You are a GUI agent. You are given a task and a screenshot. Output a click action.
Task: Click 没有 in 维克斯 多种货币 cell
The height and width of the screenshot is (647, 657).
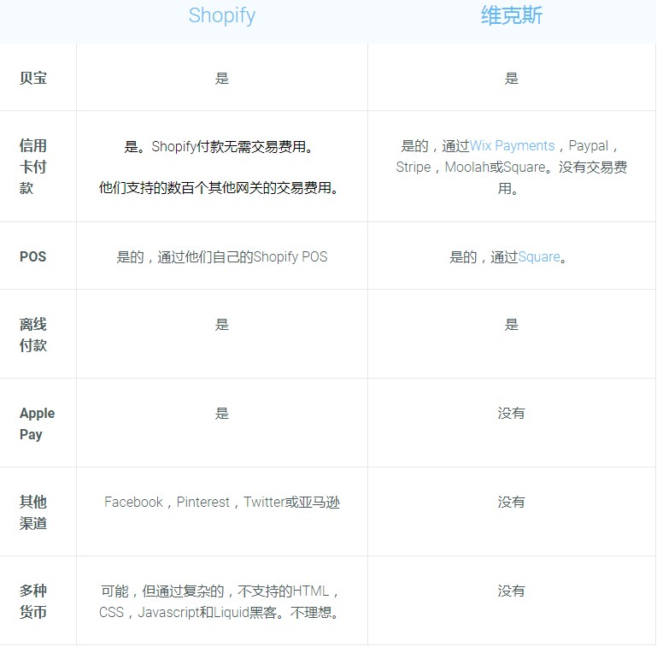click(511, 591)
